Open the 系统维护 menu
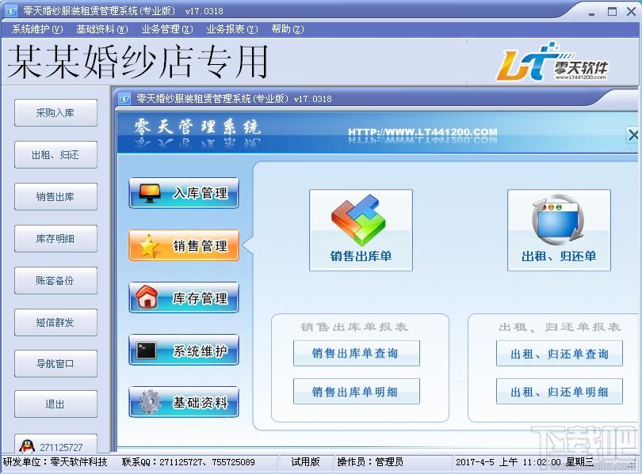Viewport: 642px width, 474px height. pos(37,29)
